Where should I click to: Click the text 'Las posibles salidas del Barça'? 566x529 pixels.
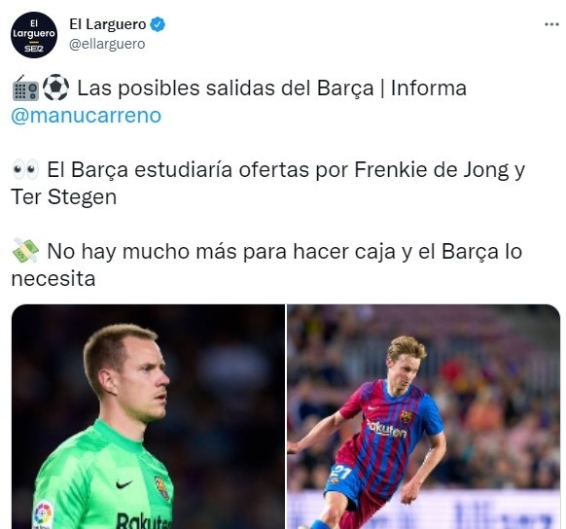[226, 88]
